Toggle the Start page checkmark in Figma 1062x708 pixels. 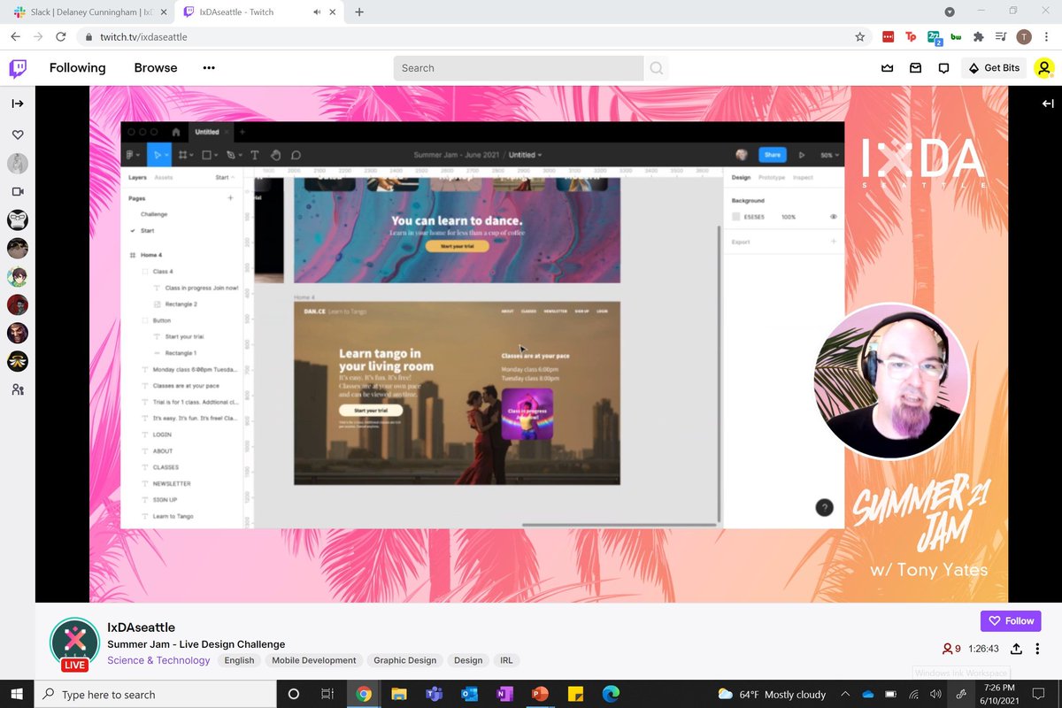pyautogui.click(x=133, y=231)
